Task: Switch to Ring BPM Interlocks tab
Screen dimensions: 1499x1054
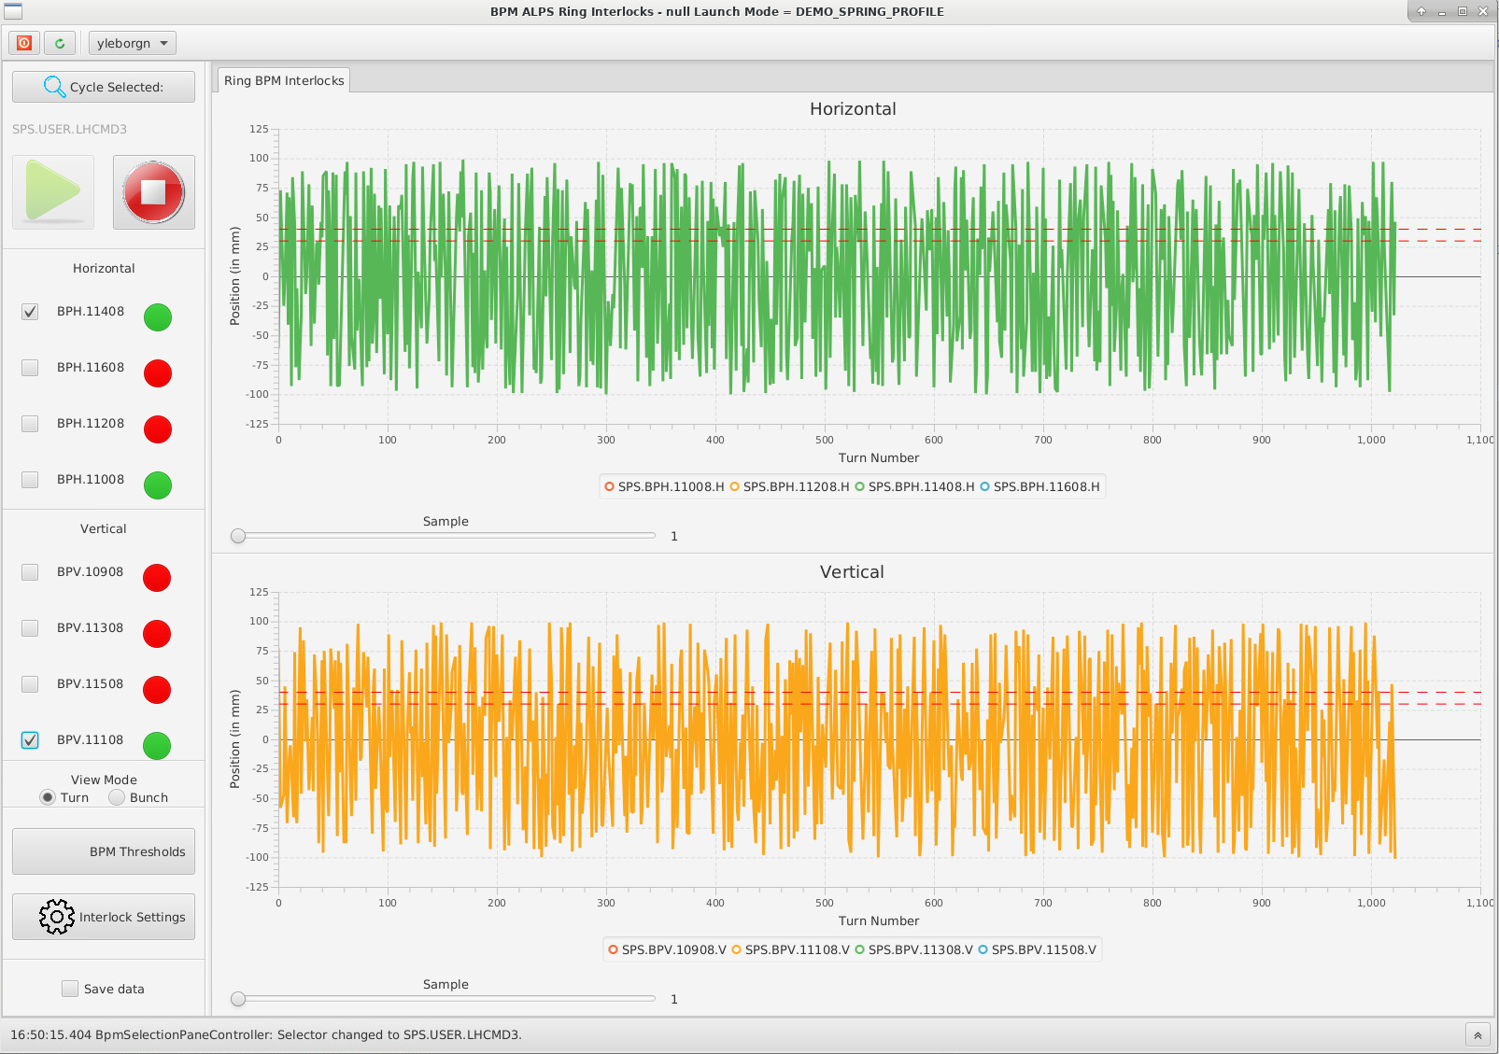Action: pos(284,80)
